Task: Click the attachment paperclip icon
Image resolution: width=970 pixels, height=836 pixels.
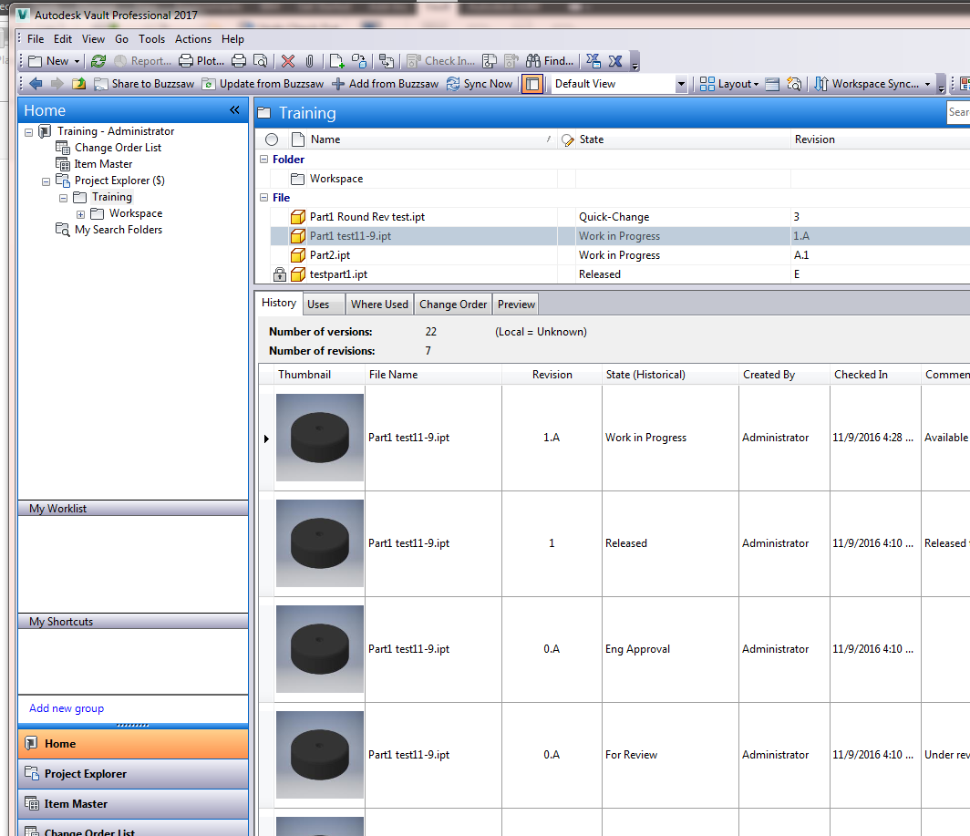Action: [x=309, y=61]
